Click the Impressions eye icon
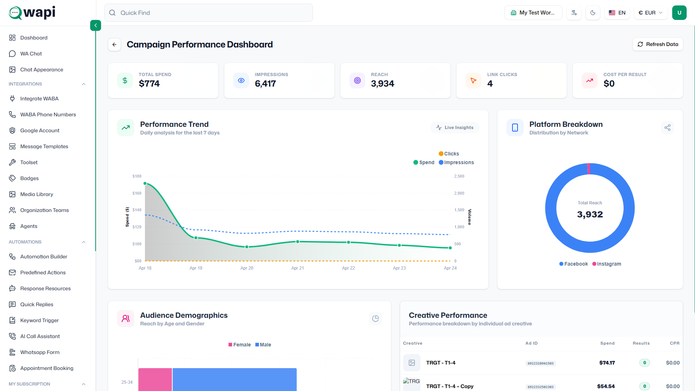The height and width of the screenshot is (391, 695). coord(241,80)
